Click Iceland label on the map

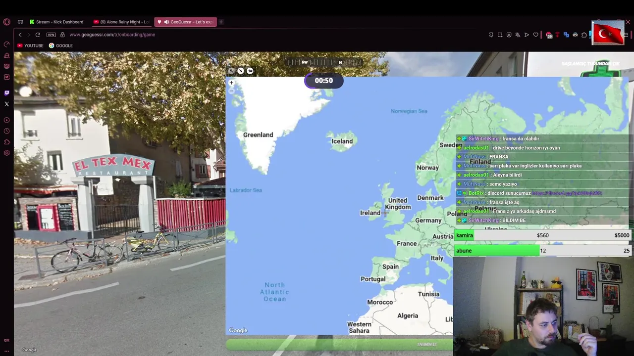342,141
